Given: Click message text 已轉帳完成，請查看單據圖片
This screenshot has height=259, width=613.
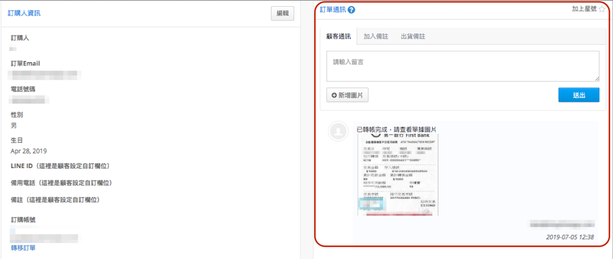Looking at the screenshot, I should tap(397, 129).
